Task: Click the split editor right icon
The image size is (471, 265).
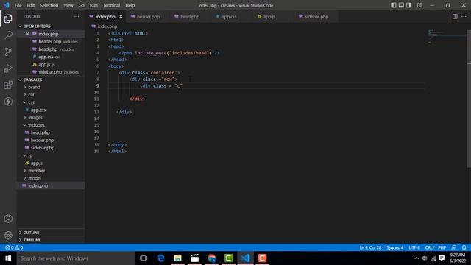Action: pos(455,16)
